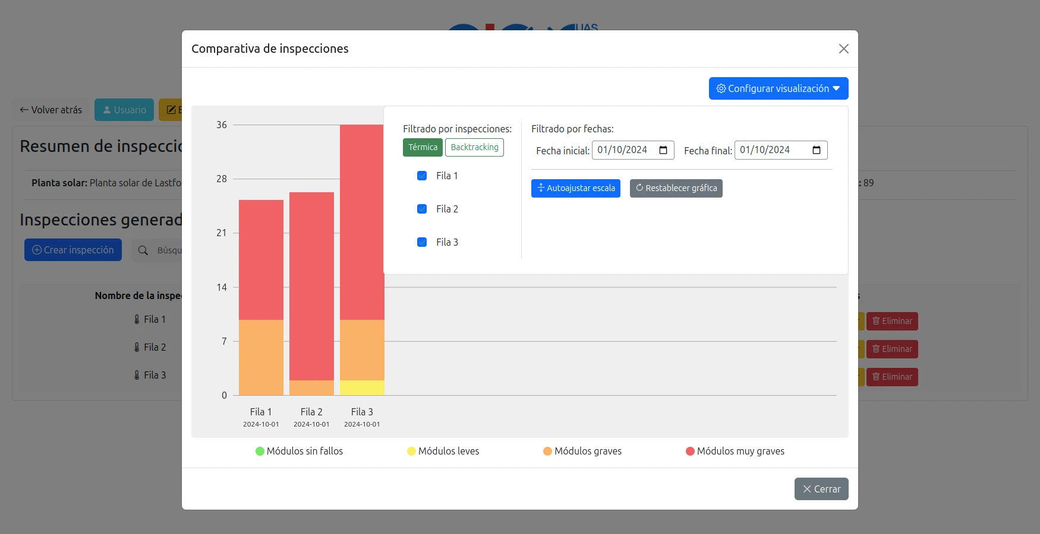
Task: Click the Autoajustar escala button
Action: coord(576,188)
